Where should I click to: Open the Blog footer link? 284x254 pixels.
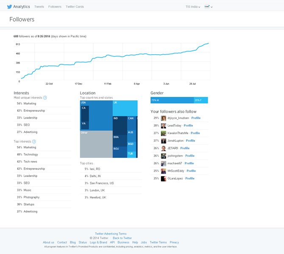[x=72, y=243]
